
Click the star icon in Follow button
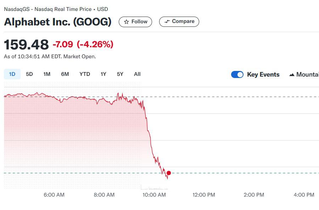(x=126, y=22)
